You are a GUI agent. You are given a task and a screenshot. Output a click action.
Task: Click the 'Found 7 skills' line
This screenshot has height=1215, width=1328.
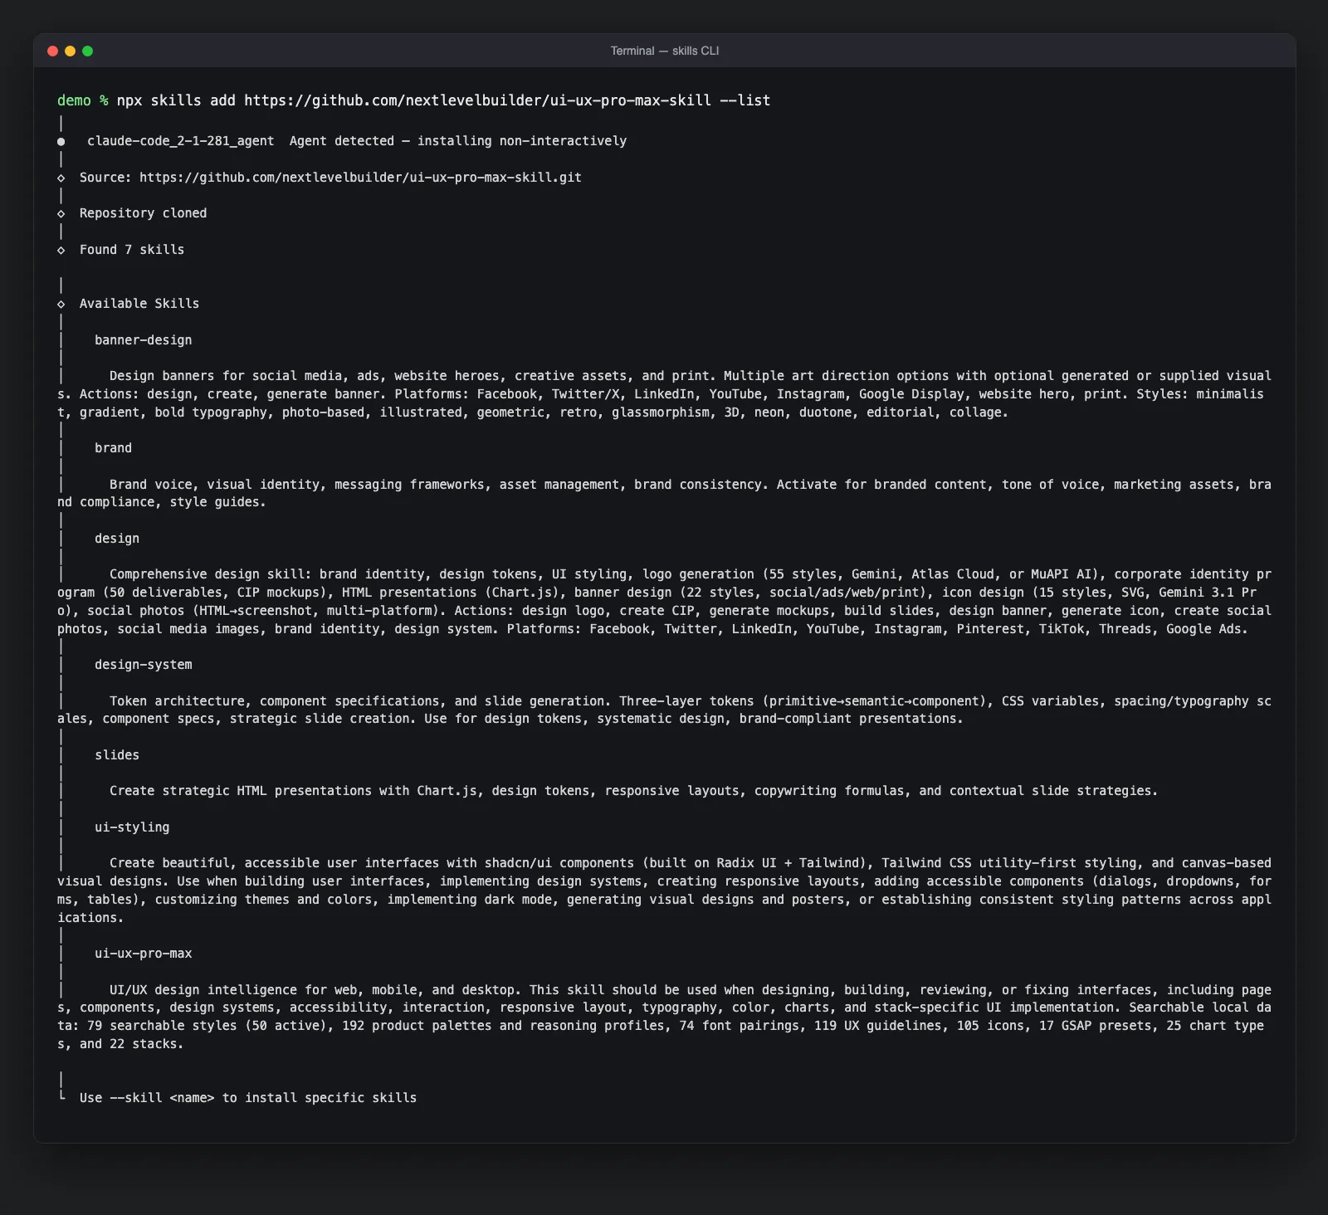[132, 250]
